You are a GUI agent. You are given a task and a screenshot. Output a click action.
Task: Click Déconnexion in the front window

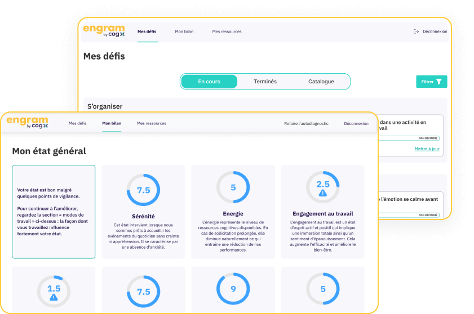click(x=356, y=123)
